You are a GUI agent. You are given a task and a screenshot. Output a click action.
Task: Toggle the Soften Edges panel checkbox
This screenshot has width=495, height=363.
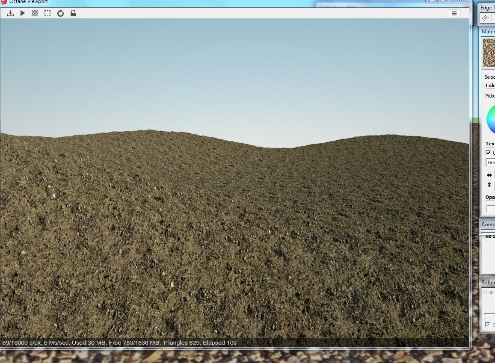tap(488, 324)
